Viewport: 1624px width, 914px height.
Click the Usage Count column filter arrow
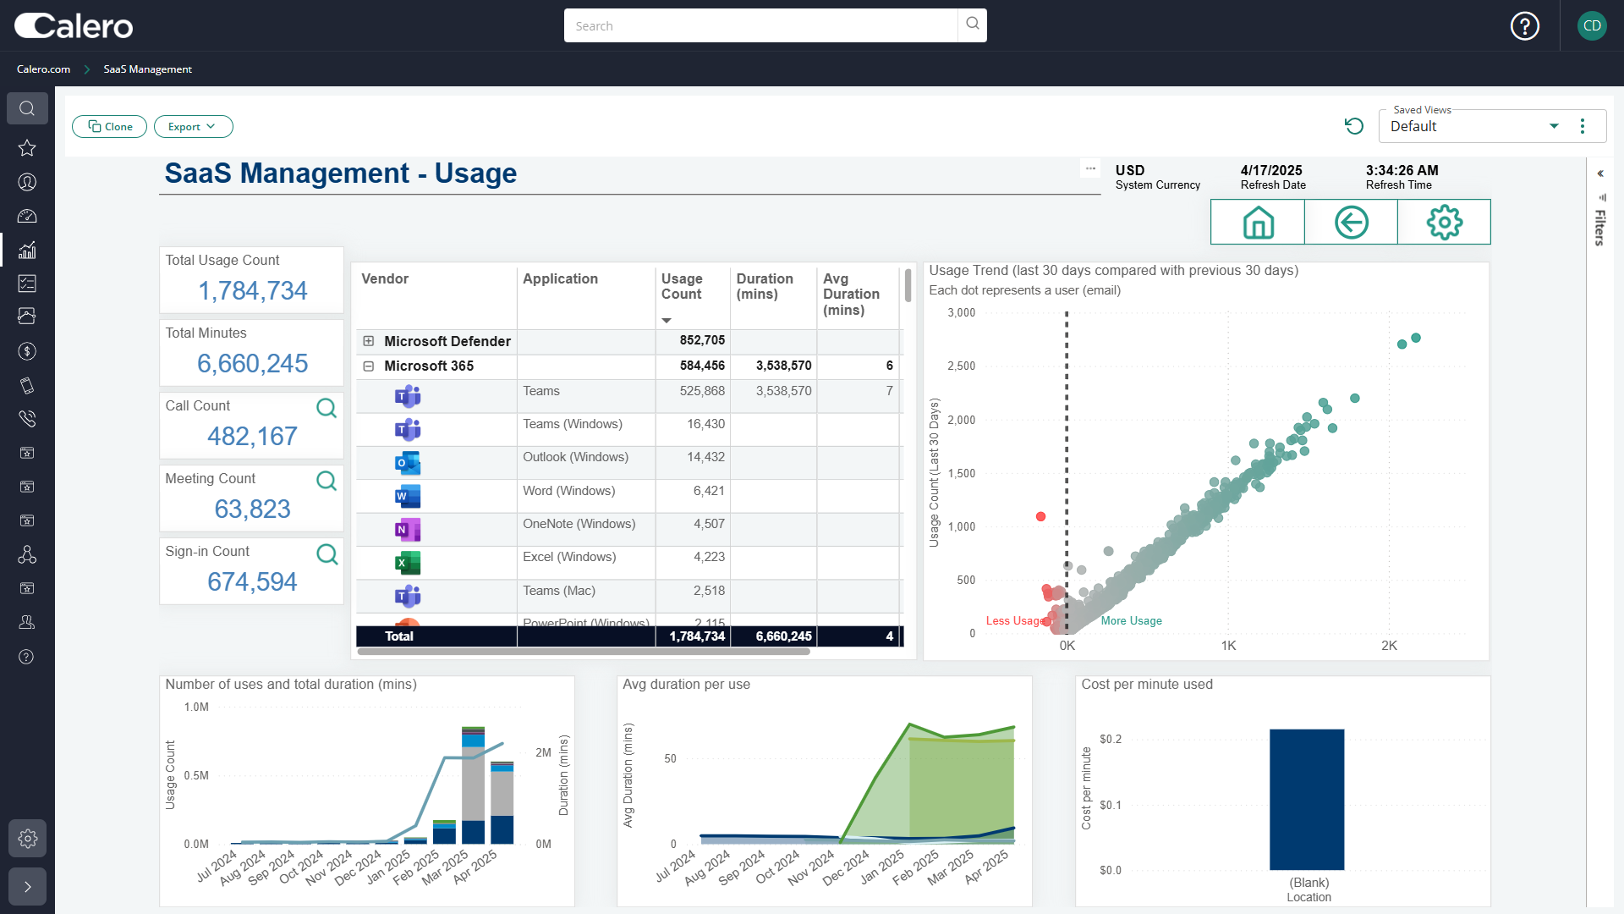point(667,320)
